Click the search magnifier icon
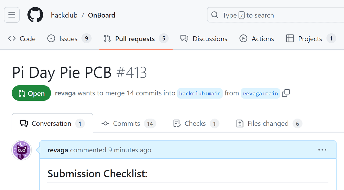Viewport: 344px width, 190px height. pyautogui.click(x=215, y=15)
